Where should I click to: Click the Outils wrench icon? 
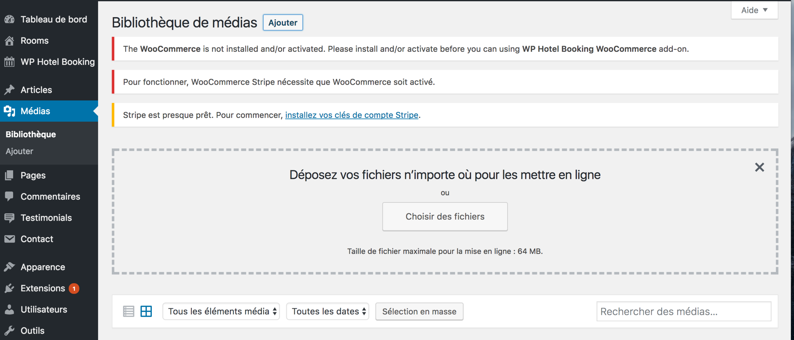coord(10,330)
